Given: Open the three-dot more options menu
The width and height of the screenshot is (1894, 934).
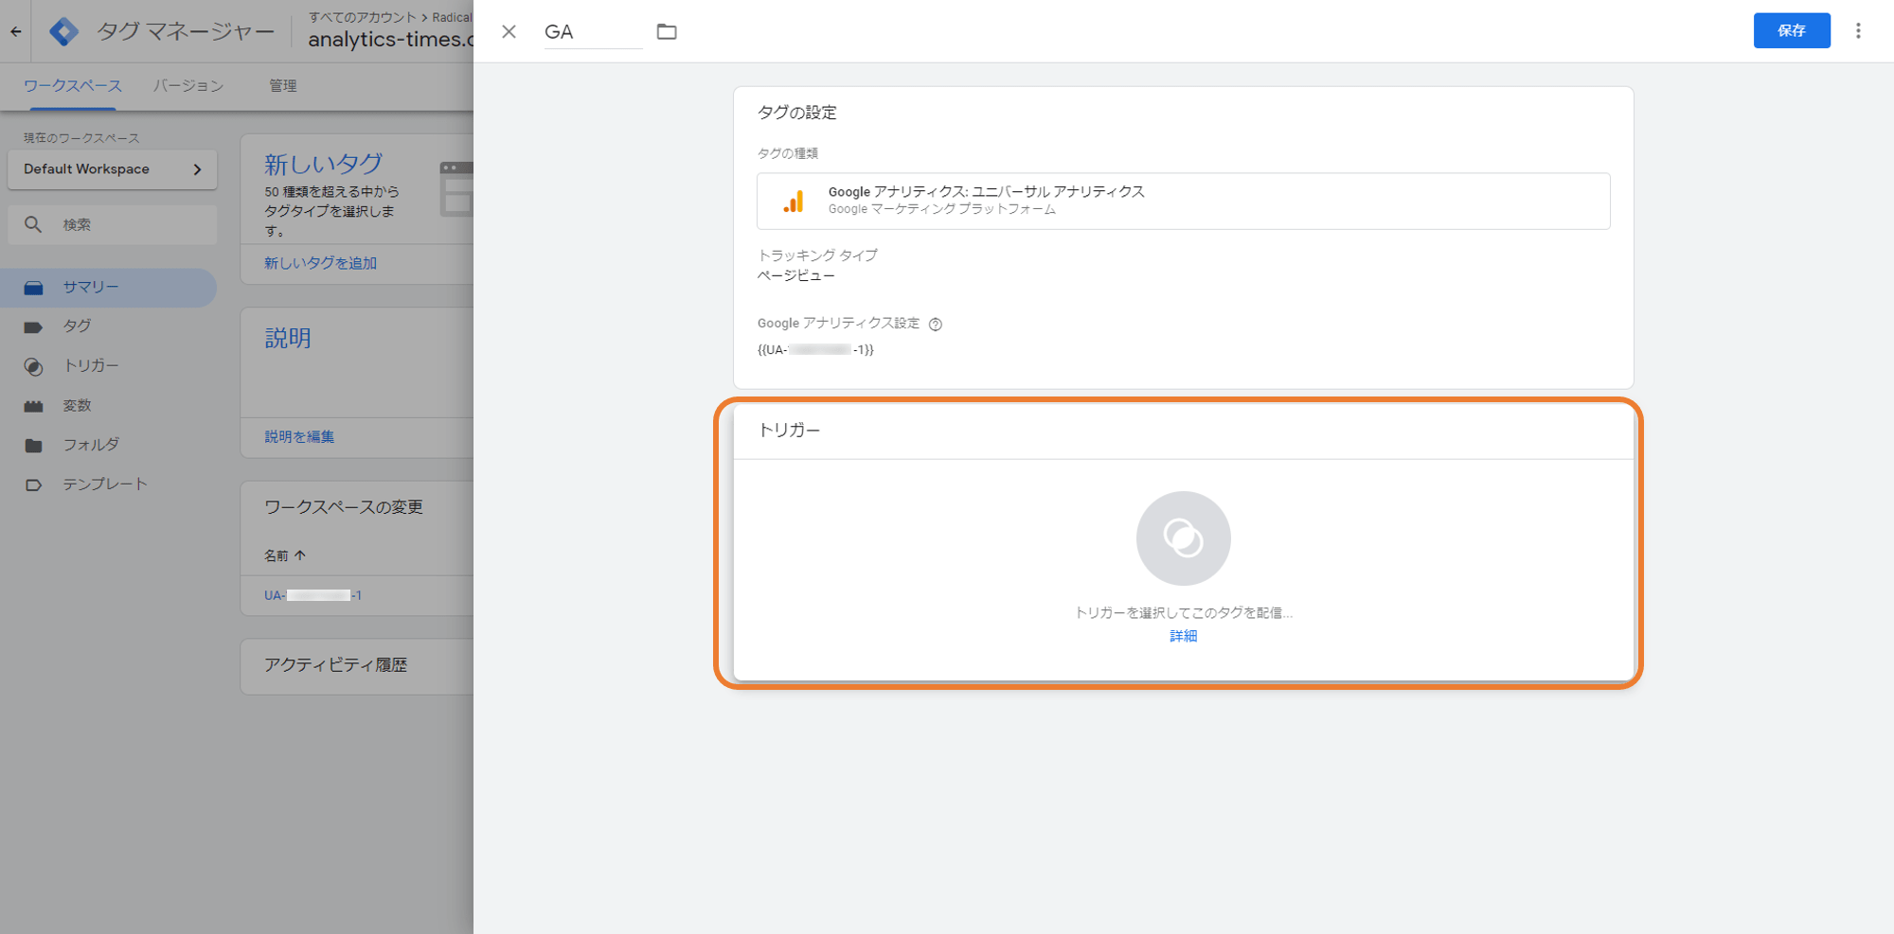Looking at the screenshot, I should coord(1858,31).
